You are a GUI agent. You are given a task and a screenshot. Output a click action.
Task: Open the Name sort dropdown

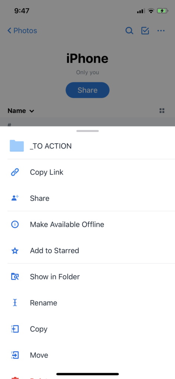click(21, 111)
